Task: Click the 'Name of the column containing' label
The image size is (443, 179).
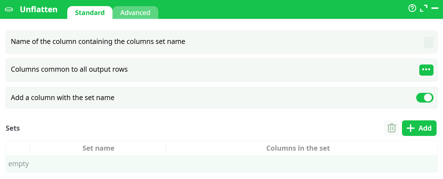Action: tap(98, 42)
